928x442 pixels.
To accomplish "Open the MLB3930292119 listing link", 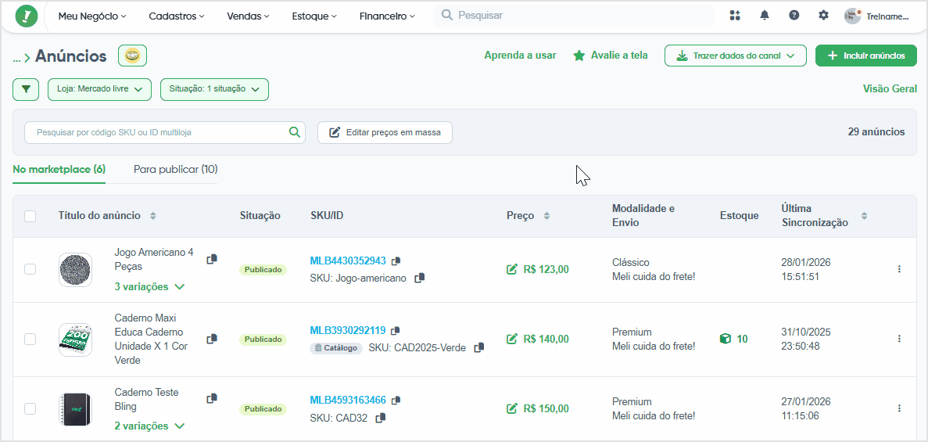I will (x=348, y=330).
